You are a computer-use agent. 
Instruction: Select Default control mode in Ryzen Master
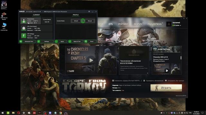(76, 21)
